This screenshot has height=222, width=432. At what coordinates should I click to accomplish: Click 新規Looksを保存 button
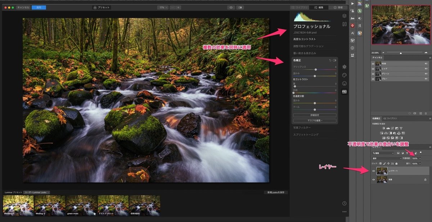276,192
